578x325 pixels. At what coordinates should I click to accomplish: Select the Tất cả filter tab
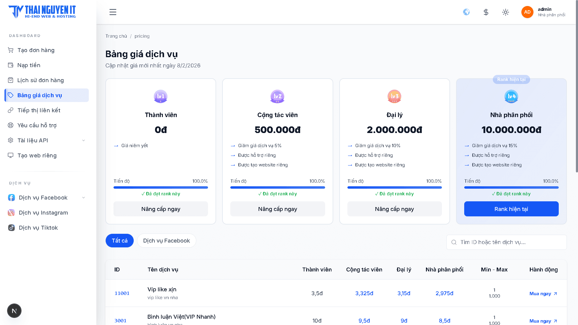pyautogui.click(x=120, y=241)
